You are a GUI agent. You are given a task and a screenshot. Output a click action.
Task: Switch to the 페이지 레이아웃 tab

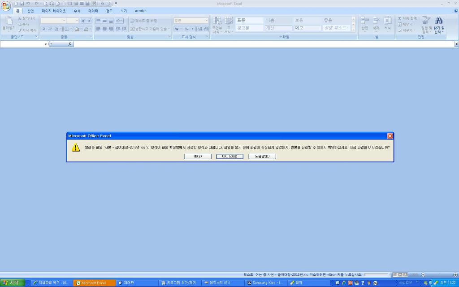pos(53,11)
